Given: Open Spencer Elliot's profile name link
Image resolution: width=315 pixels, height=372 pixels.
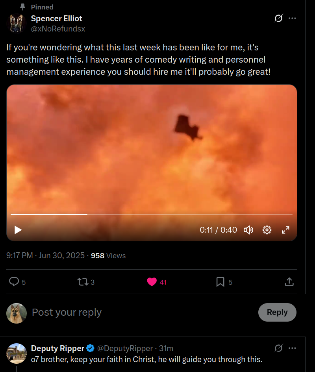Looking at the screenshot, I should tap(57, 19).
